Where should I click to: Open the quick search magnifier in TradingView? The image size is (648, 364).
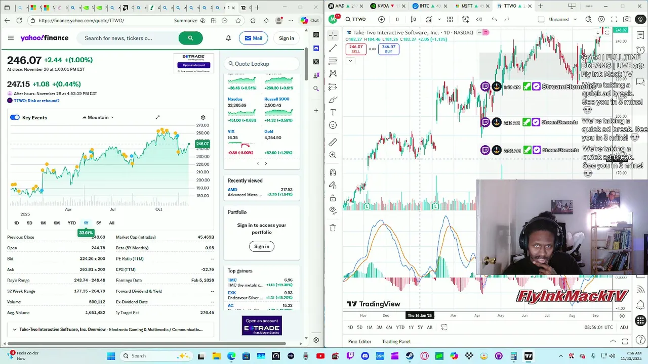tap(588, 19)
